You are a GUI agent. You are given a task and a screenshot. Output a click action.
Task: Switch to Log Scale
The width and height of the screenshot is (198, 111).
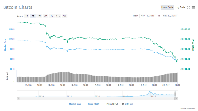(x=180, y=7)
